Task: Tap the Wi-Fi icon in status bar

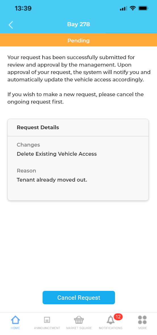Action: click(x=133, y=8)
